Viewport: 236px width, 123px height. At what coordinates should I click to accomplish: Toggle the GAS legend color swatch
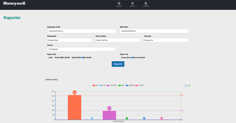pyautogui.click(x=120, y=85)
